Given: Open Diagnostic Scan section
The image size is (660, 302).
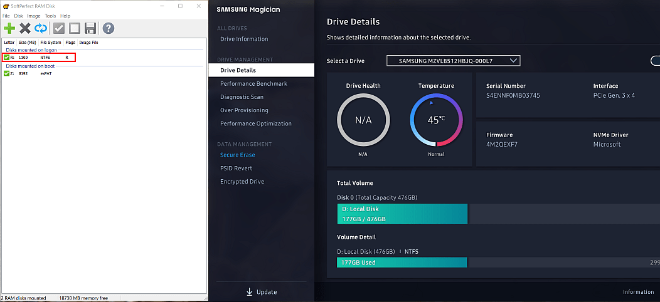Looking at the screenshot, I should 242,96.
